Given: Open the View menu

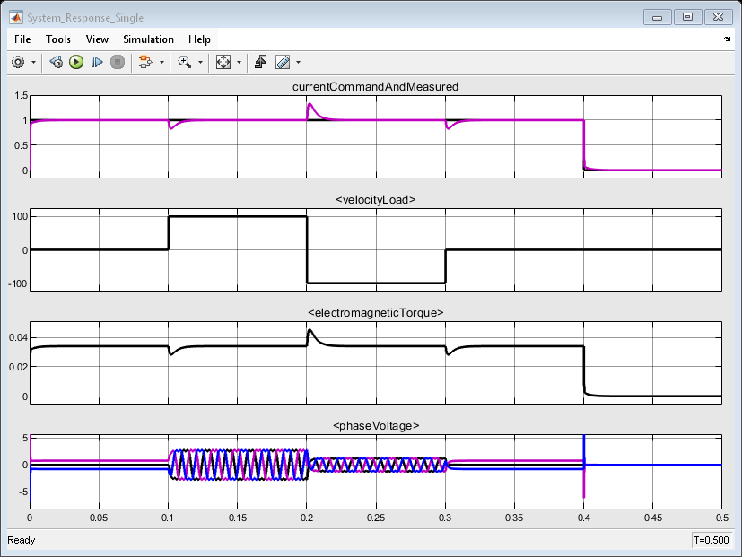Looking at the screenshot, I should [97, 39].
